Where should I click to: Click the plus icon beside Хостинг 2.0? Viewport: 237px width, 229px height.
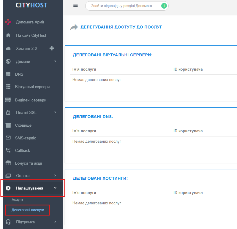[x=52, y=48]
